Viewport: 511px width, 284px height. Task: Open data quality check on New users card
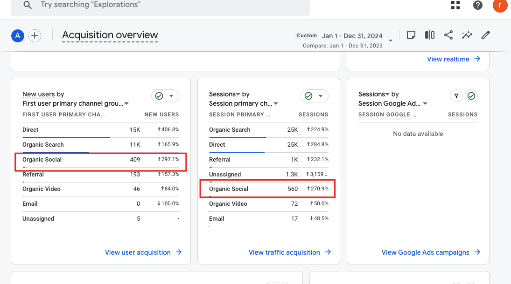coord(165,96)
